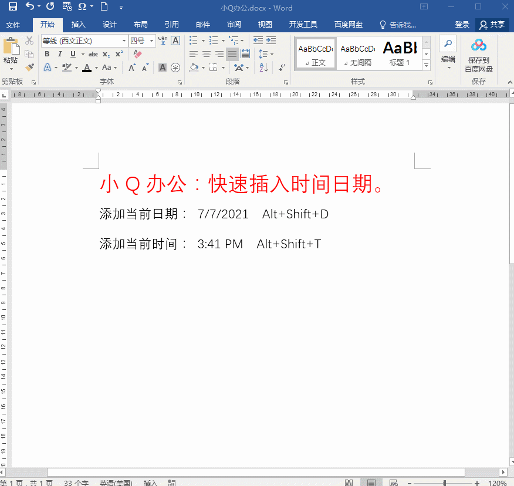Screen dimensions: 514x486
Task: Toggle character shading A button
Action: (x=163, y=67)
